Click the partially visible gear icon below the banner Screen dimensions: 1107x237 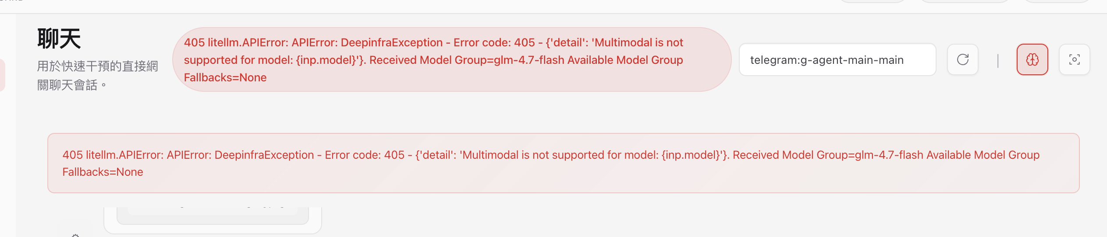pos(75,235)
